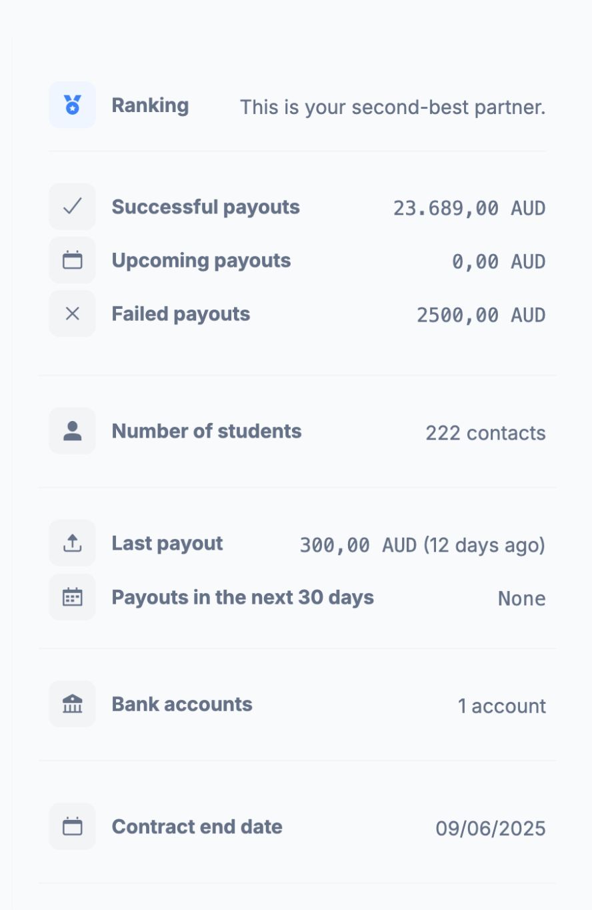Image resolution: width=592 pixels, height=910 pixels.
Task: Click the 23.689,00 AUD successful payouts amount
Action: click(x=469, y=209)
